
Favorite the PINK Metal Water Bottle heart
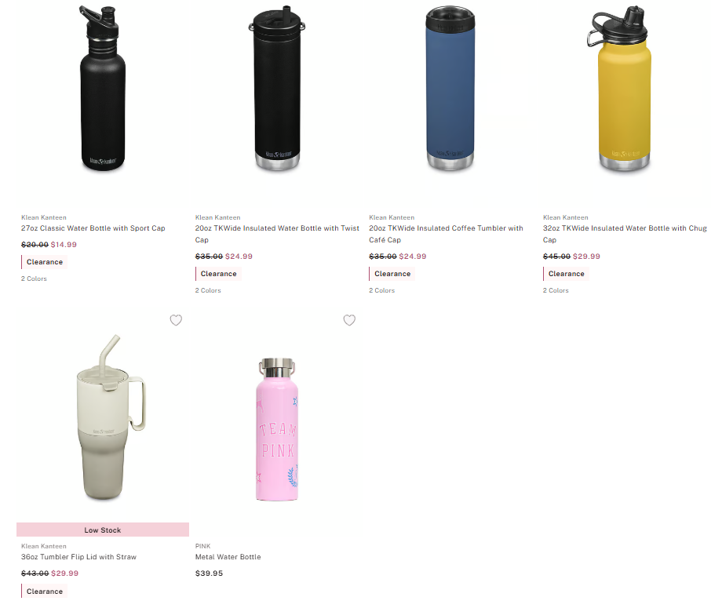tap(349, 320)
